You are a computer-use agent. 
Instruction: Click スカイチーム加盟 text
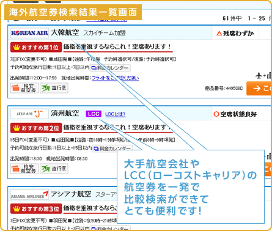[105, 33]
